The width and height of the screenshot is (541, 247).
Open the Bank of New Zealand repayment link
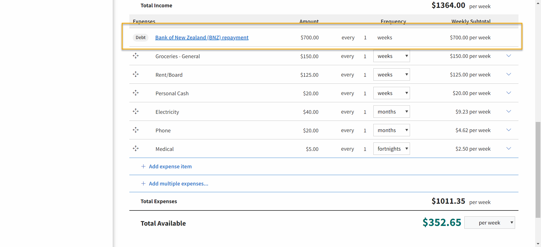point(202,37)
